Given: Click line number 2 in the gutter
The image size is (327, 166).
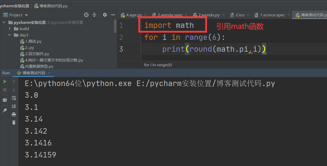Looking at the screenshot, I should (121, 37).
